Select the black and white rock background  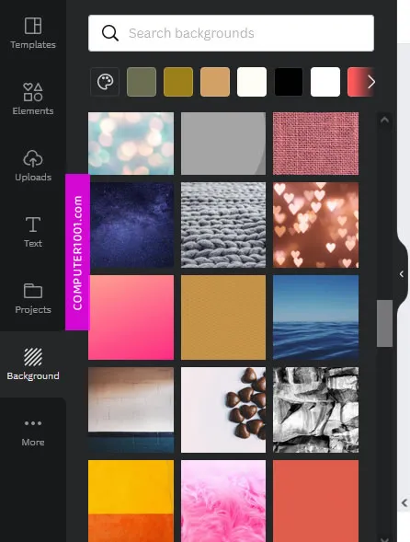click(x=315, y=410)
